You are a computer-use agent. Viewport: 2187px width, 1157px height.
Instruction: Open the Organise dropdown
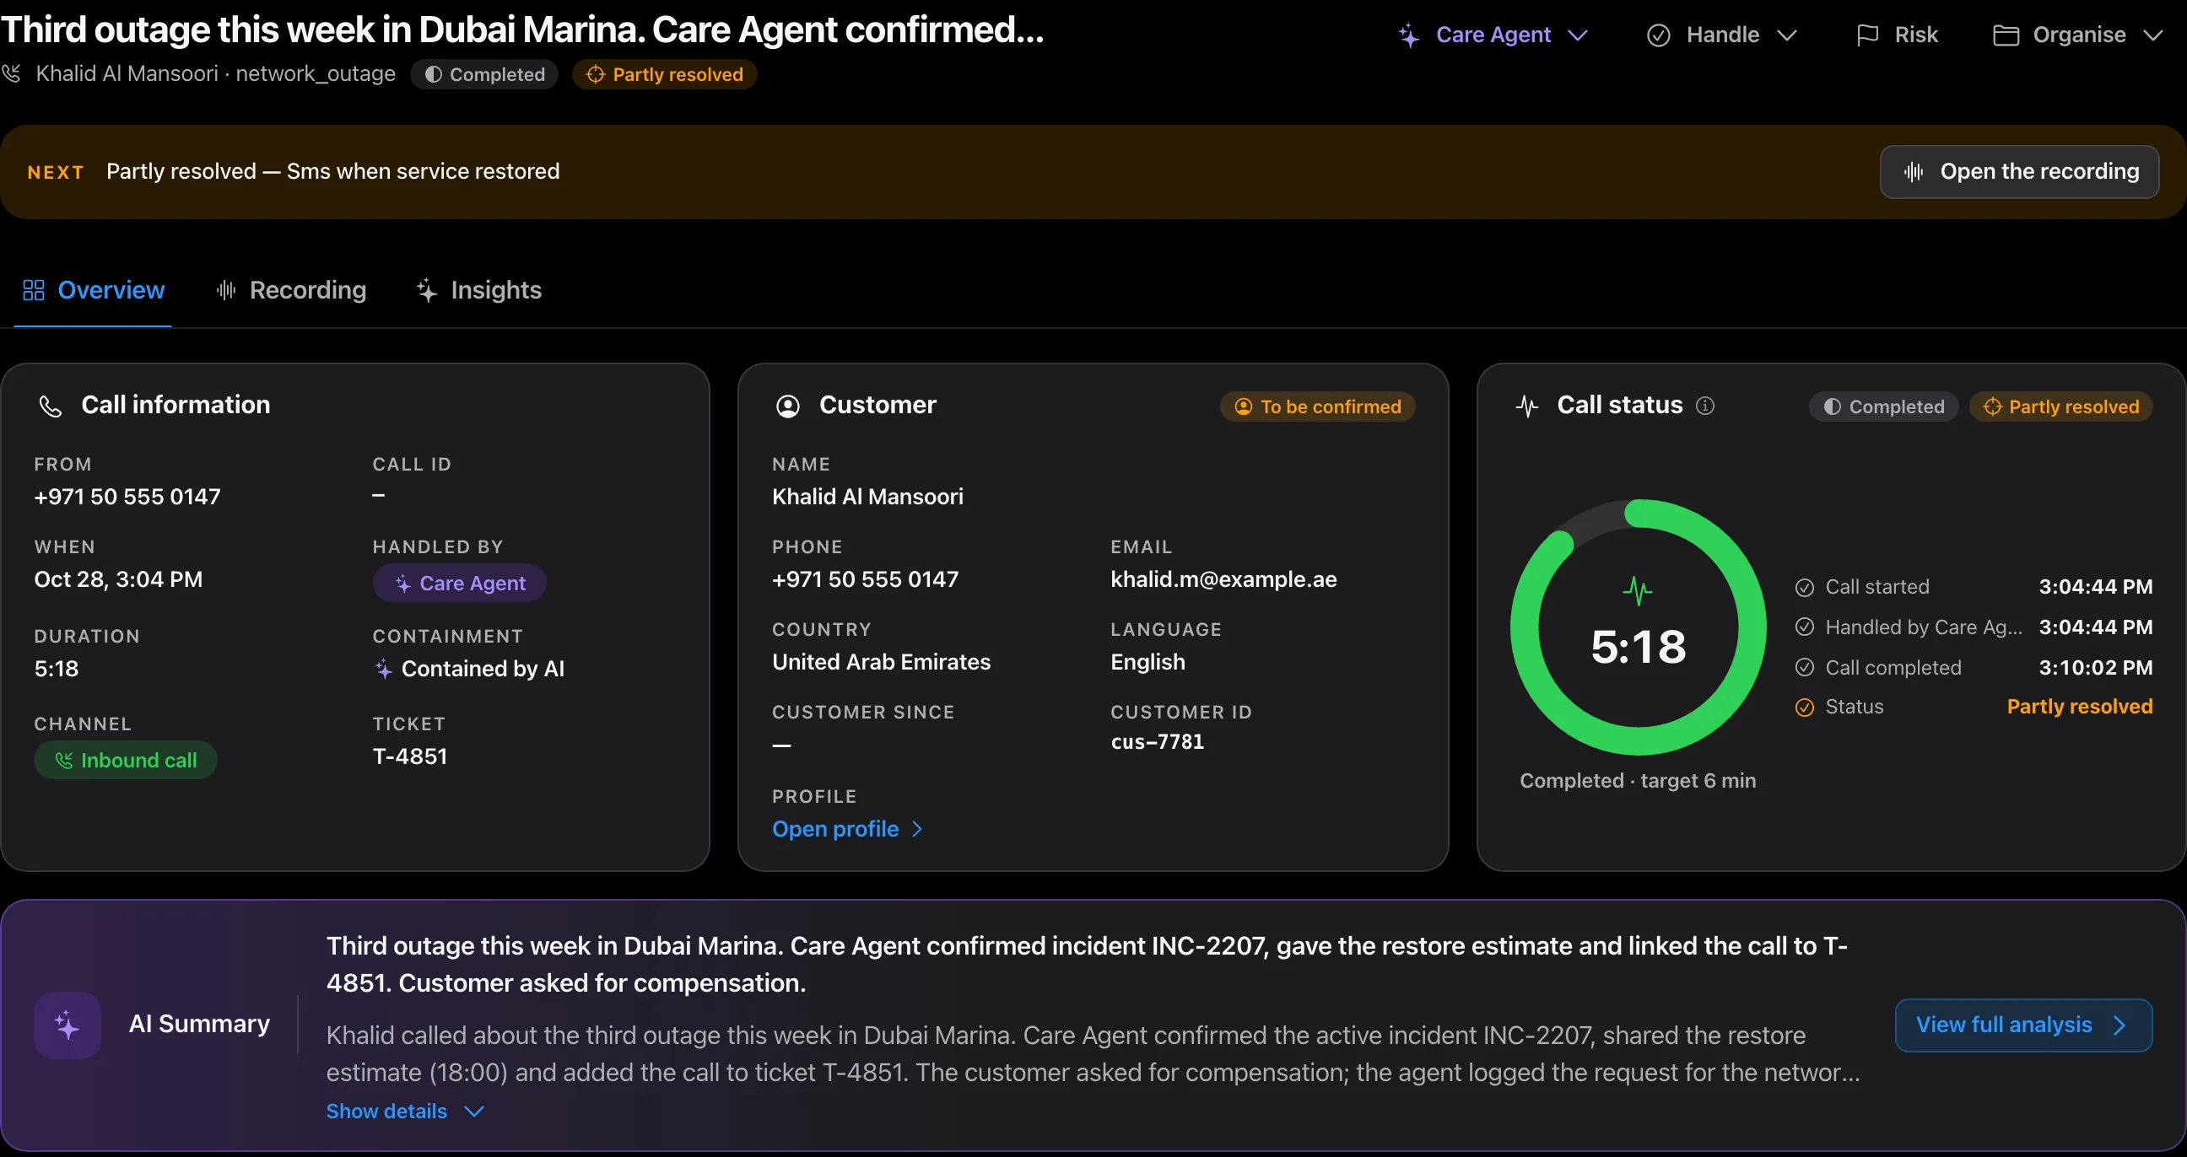[x=2078, y=35]
